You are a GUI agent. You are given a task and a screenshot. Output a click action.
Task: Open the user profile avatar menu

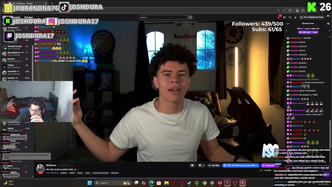328,17
